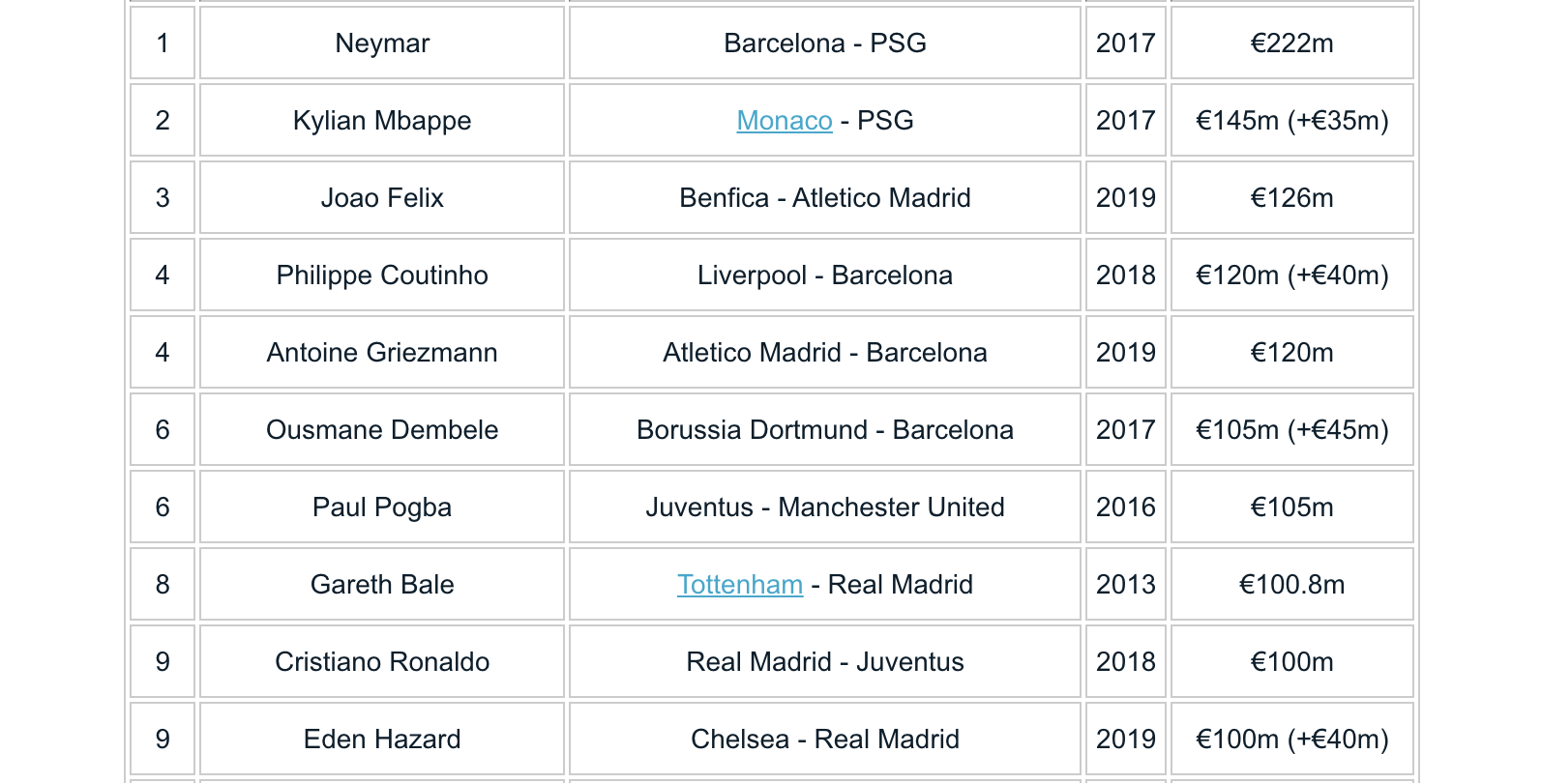Image resolution: width=1542 pixels, height=783 pixels.
Task: Click the Barcelona - PSG transfer cell
Action: pos(825,43)
